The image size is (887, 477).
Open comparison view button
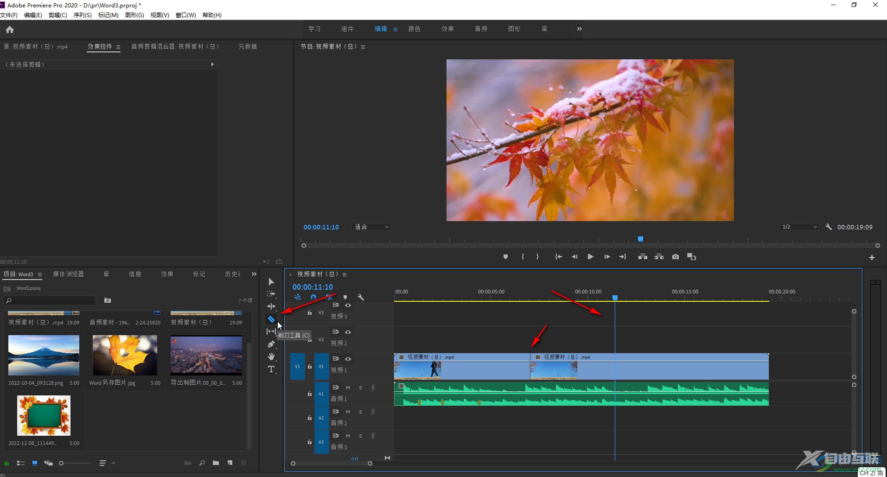tap(691, 257)
